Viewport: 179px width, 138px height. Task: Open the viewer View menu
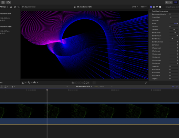(x=144, y=7)
